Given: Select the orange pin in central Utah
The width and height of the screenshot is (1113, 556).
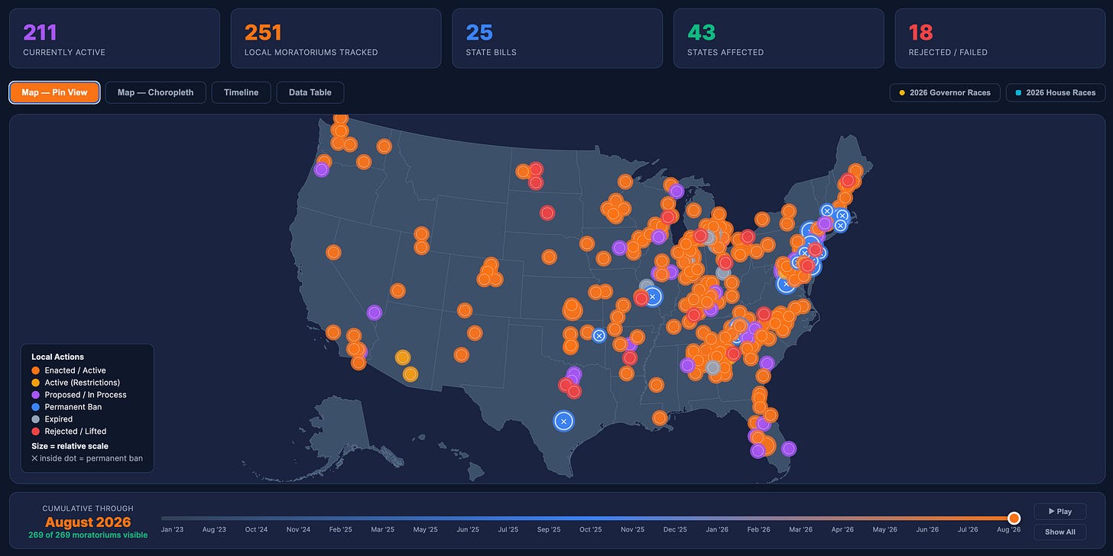Looking at the screenshot, I should (x=397, y=290).
